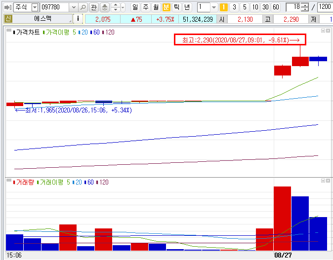Select the highlighted 1-minute interval button

click(x=223, y=7)
